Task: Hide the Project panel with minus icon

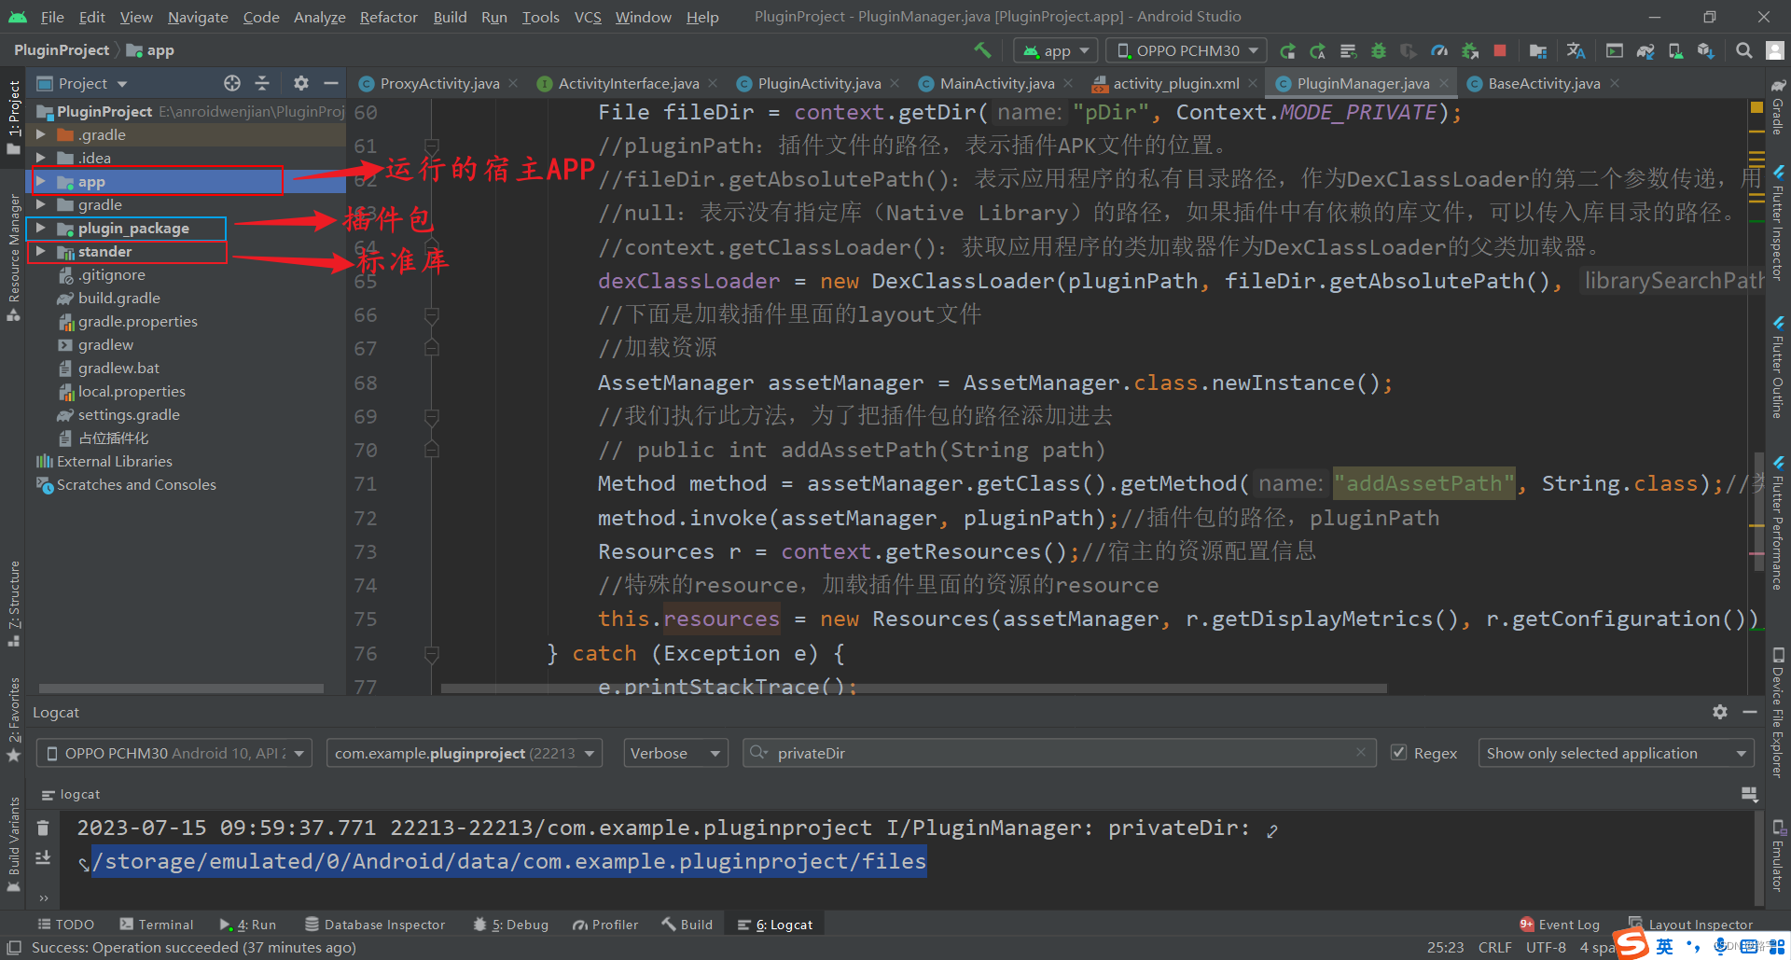Action: pos(330,83)
